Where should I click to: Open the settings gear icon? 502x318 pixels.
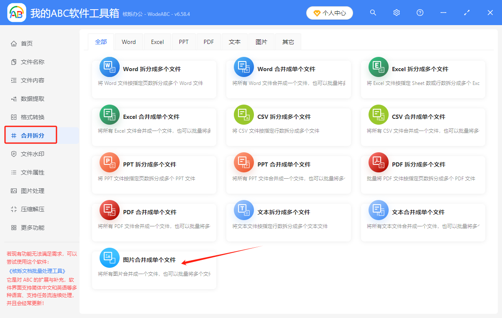click(x=396, y=13)
